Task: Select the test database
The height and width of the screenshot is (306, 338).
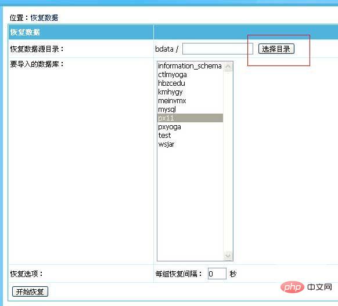Action: point(190,136)
